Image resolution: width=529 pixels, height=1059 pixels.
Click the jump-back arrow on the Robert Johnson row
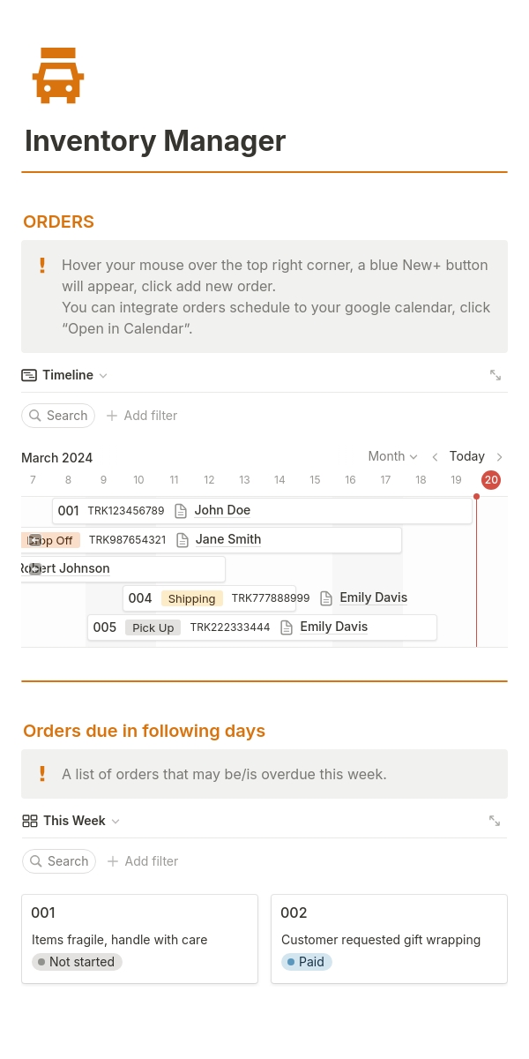34,569
